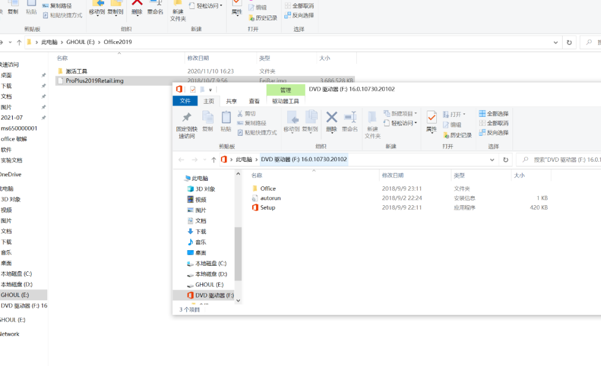Refresh the DVD drive window
Viewport: 601px width, 367px height.
(505, 160)
